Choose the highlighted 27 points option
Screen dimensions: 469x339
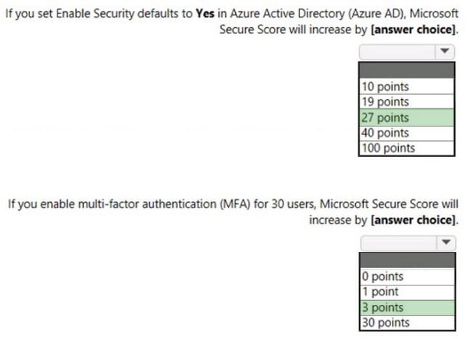pos(407,118)
